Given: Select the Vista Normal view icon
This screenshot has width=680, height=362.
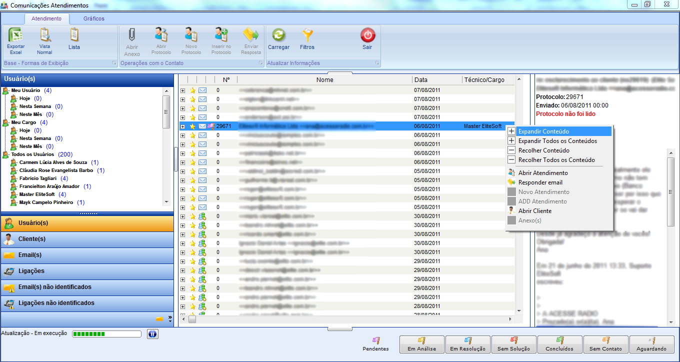Looking at the screenshot, I should (44, 36).
